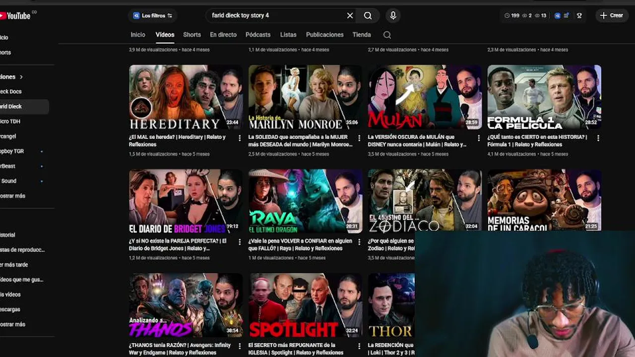Open Farid Dieck channel in sidebar
This screenshot has width=635, height=357.
tap(24, 107)
